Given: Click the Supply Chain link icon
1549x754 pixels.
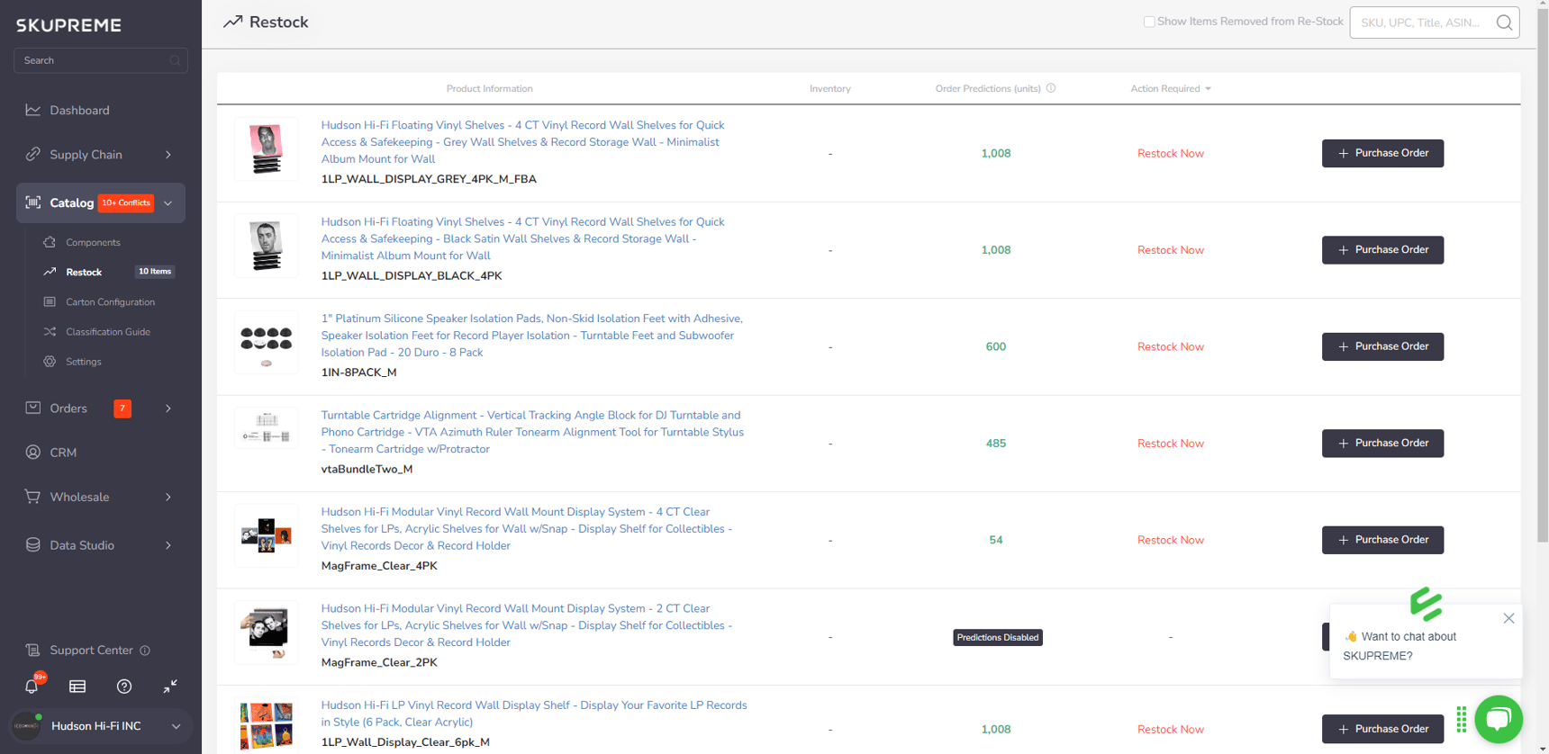Looking at the screenshot, I should pyautogui.click(x=33, y=154).
